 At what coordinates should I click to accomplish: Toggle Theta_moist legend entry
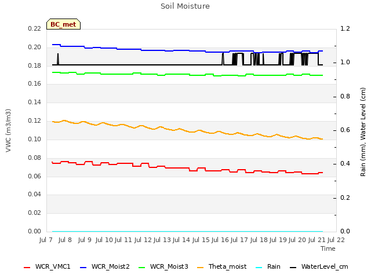pyautogui.click(x=221, y=266)
